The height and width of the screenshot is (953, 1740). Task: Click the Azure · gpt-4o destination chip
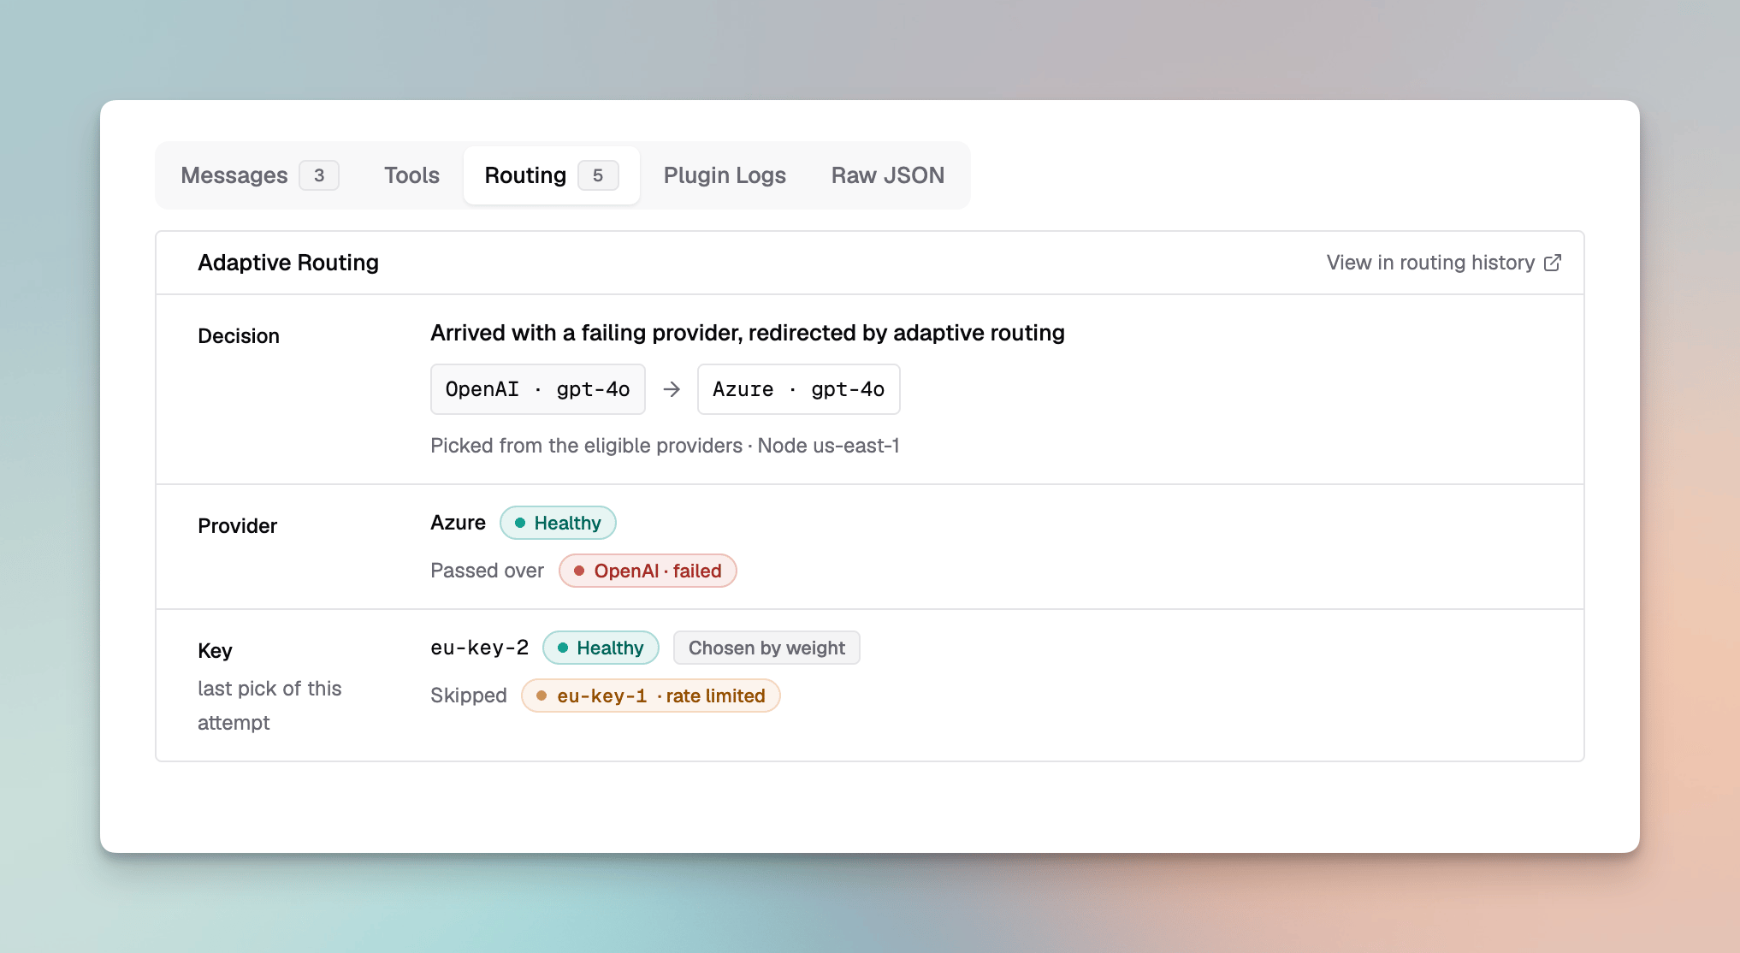pos(798,389)
